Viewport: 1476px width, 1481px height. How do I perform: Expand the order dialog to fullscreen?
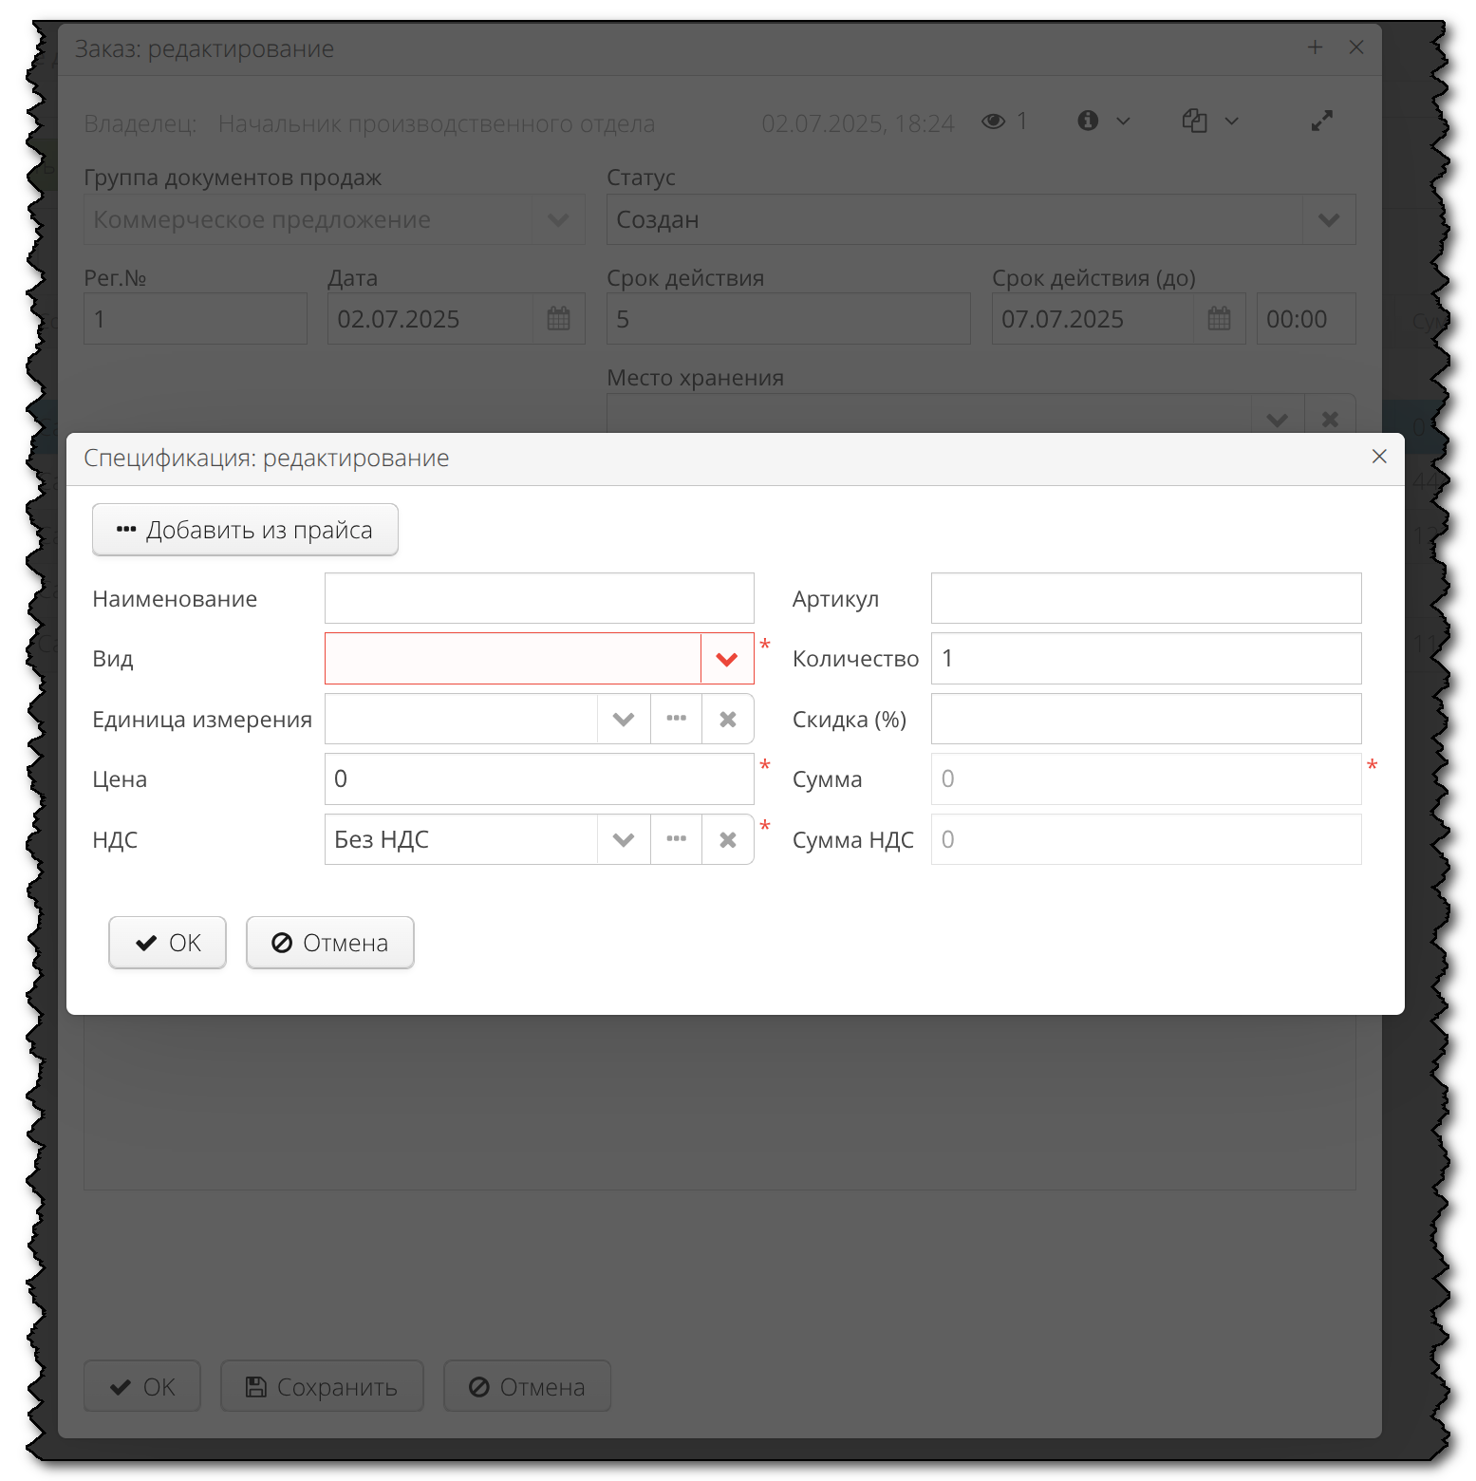point(1322,121)
